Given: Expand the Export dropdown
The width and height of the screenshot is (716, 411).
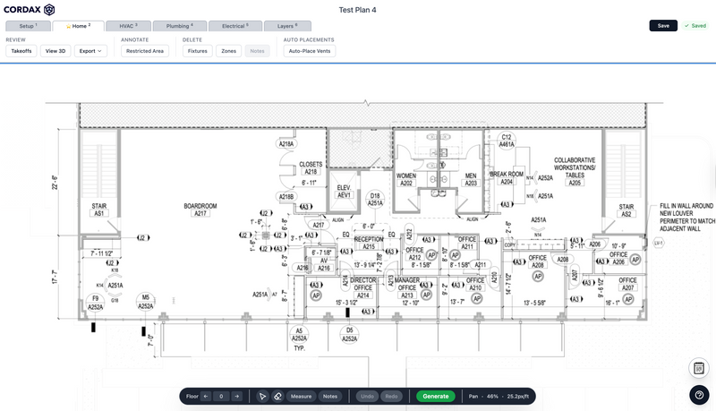Looking at the screenshot, I should point(90,51).
